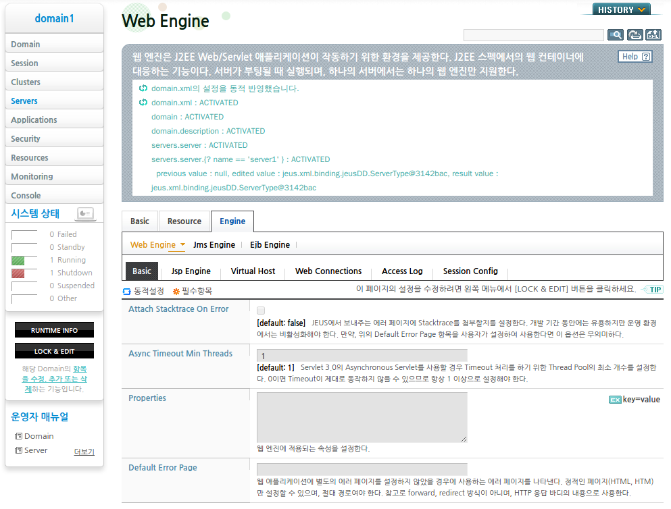Click the '항목을 수정, 추가 또는 삭제' link

pyautogui.click(x=55, y=379)
